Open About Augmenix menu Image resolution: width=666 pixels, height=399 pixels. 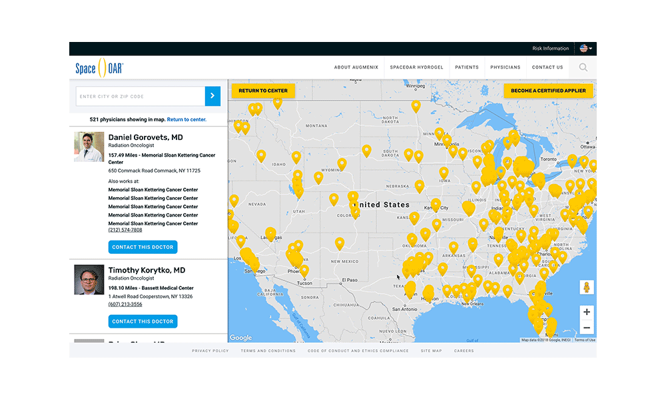click(x=356, y=67)
